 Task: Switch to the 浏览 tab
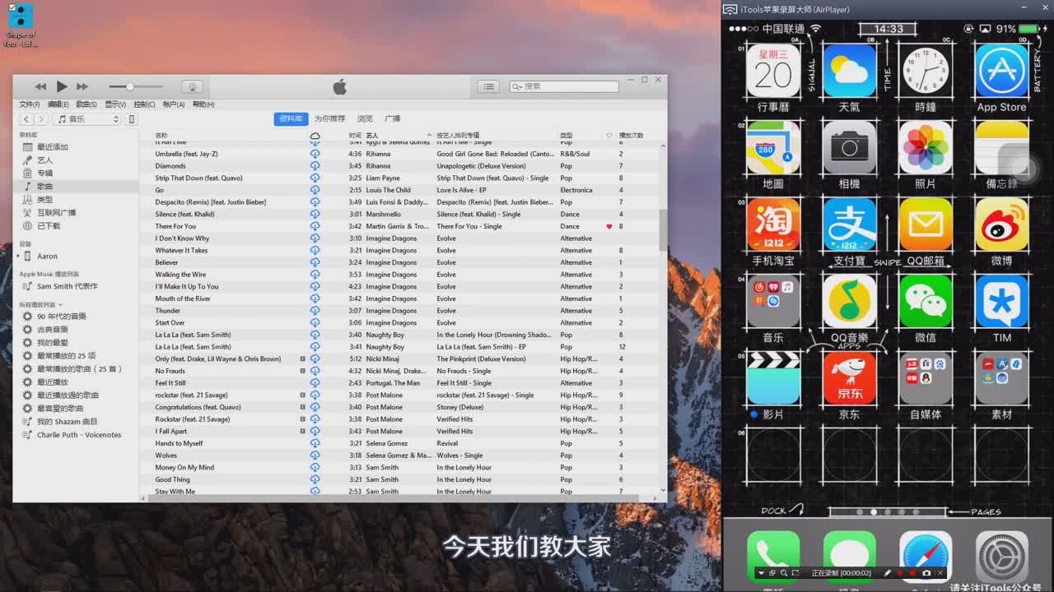click(x=366, y=119)
